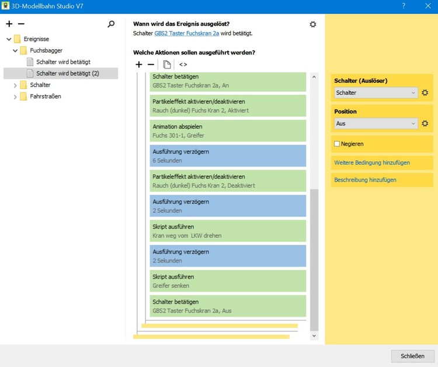Open the Position dropdown set to Aus

point(376,123)
